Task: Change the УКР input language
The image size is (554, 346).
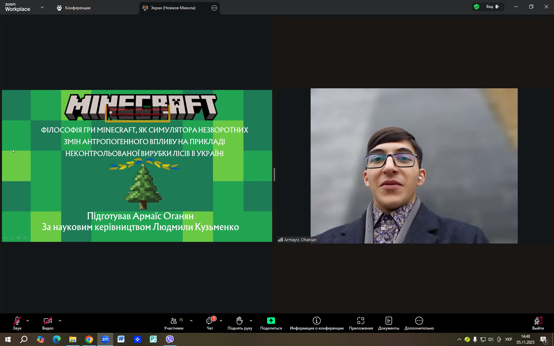Action: pyautogui.click(x=508, y=339)
